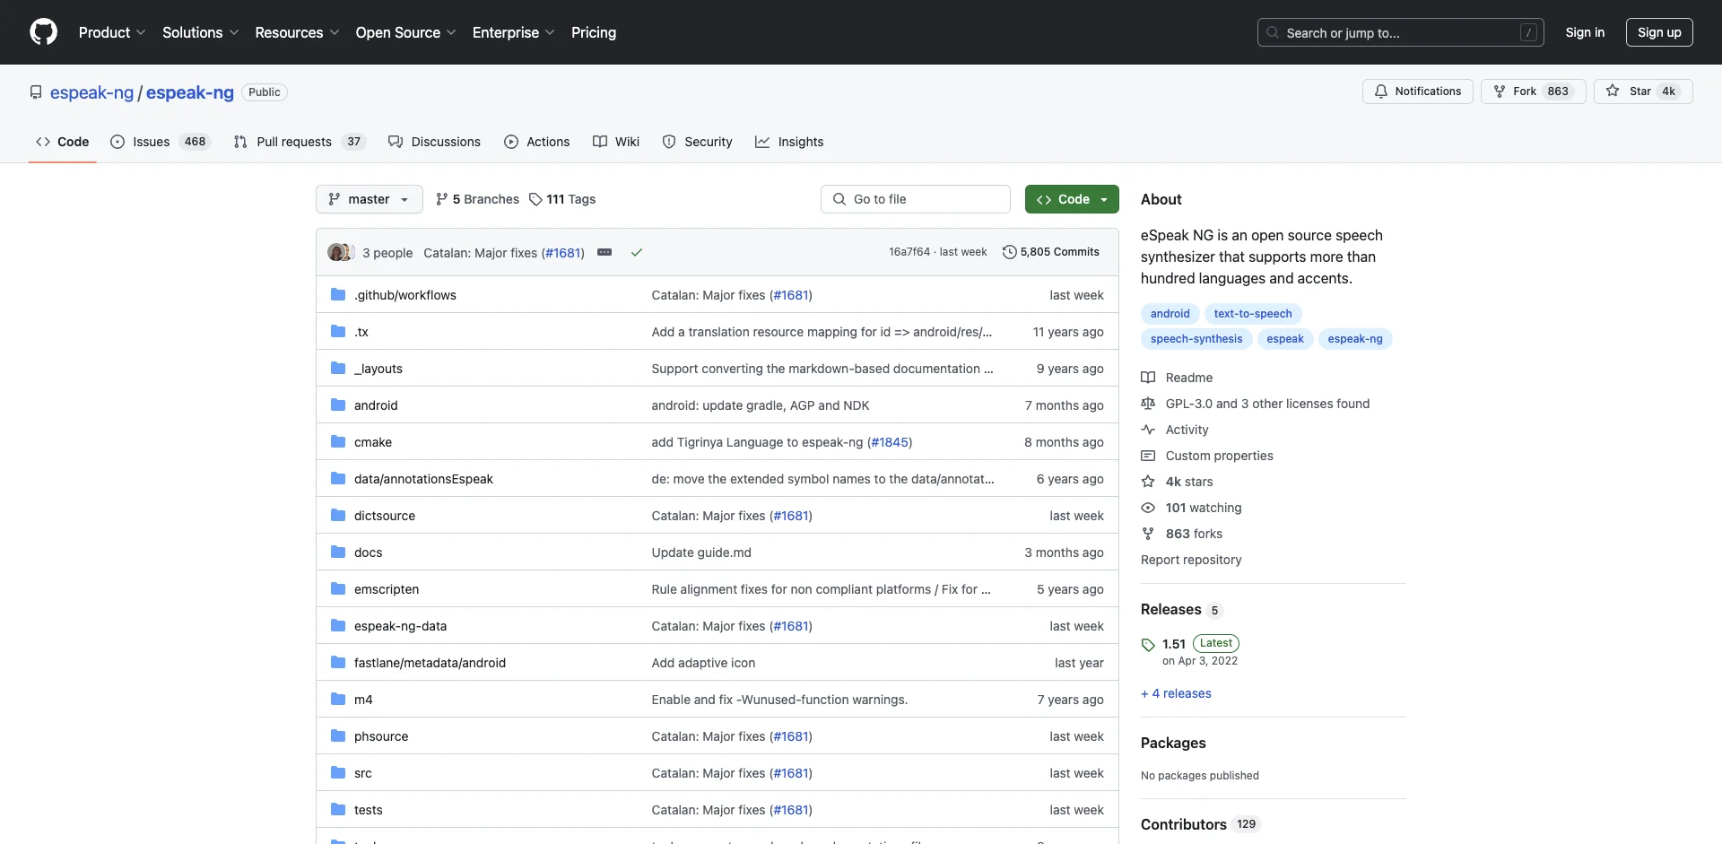Open the Actions tab
This screenshot has height=844, width=1722.
pyautogui.click(x=537, y=142)
